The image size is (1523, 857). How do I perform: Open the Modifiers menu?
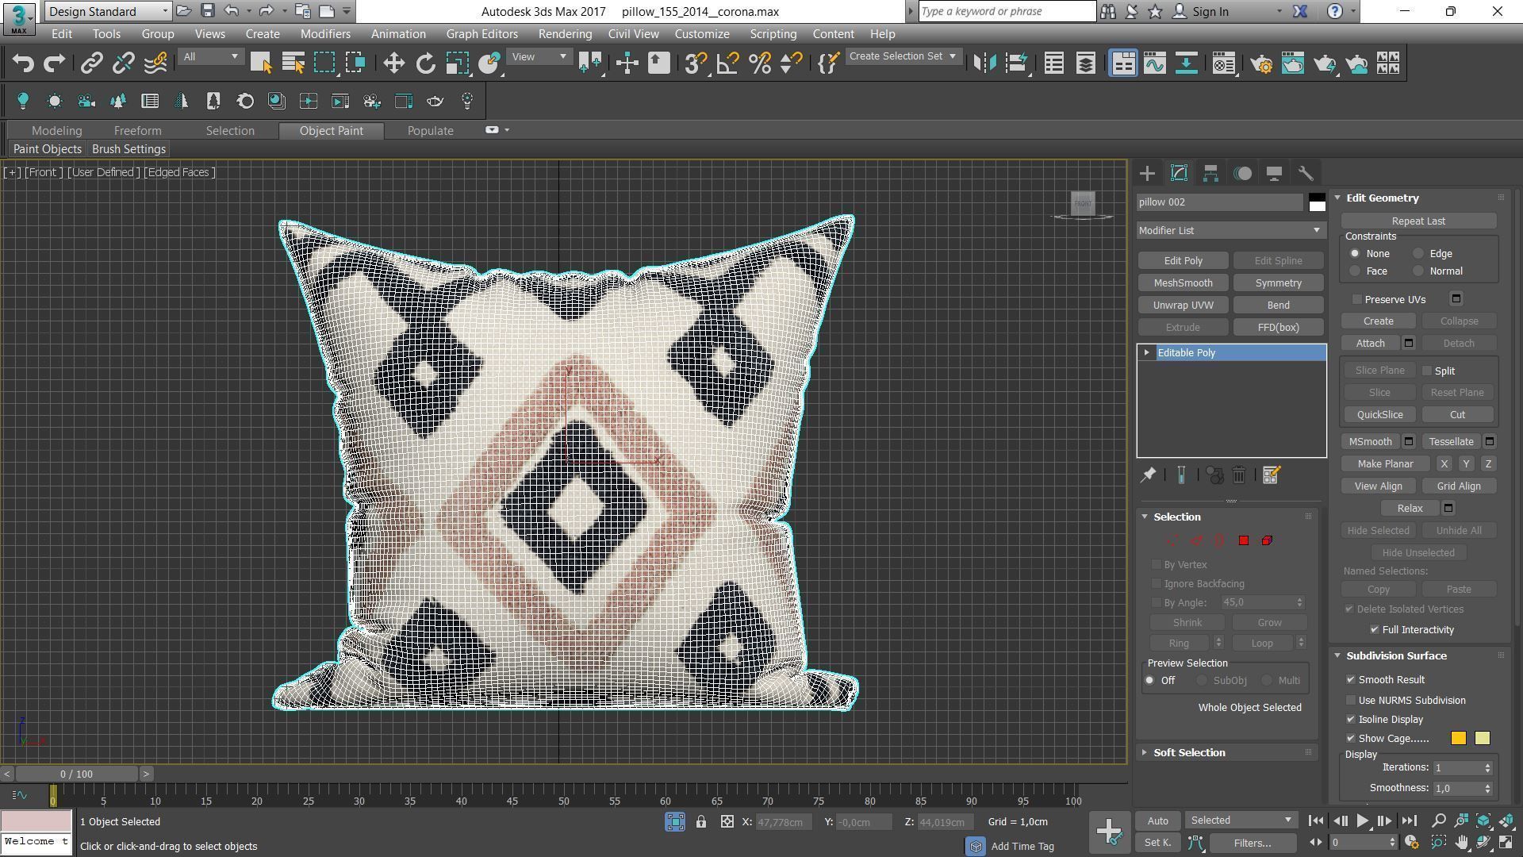(x=325, y=34)
